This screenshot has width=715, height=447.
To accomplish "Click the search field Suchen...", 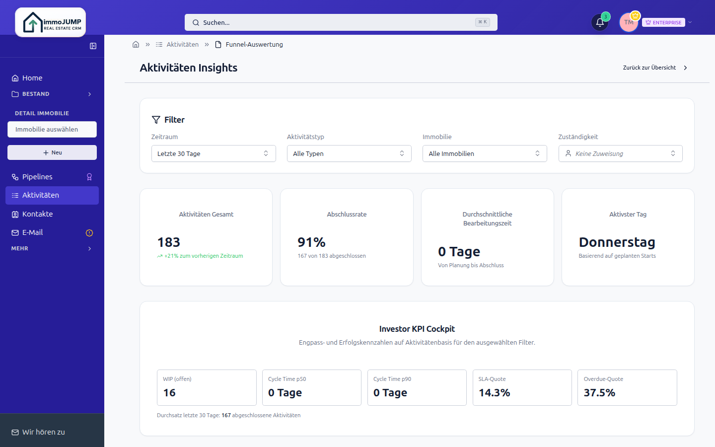I will click(341, 22).
